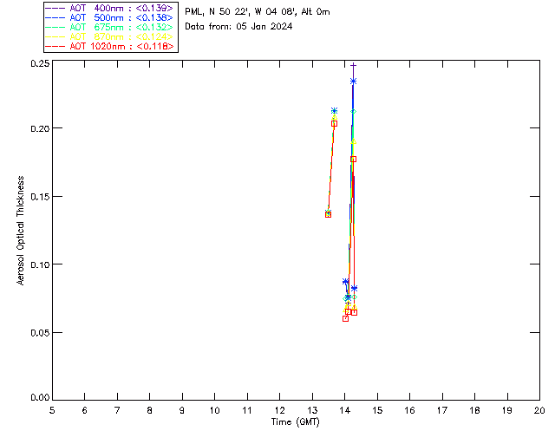The image size is (555, 444).
Task: Click the x-axis tick label 19
Action: [507, 410]
